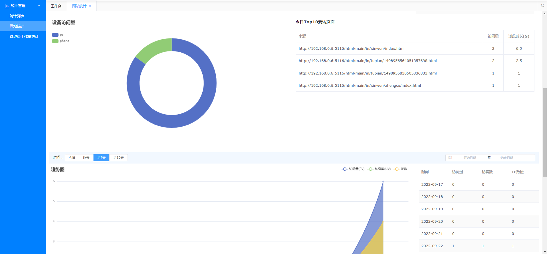Click the 开始日期 input field
The image size is (547, 254).
(470, 158)
